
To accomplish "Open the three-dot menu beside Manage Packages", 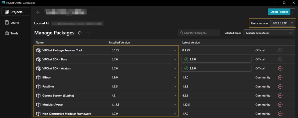I will click(88, 33).
